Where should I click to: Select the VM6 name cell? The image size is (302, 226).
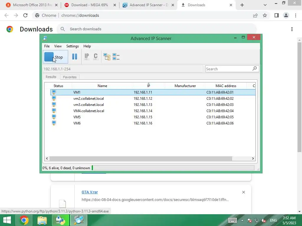click(77, 123)
